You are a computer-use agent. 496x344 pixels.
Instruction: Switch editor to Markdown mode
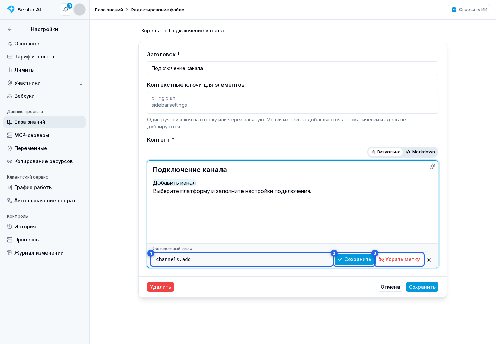(x=420, y=152)
